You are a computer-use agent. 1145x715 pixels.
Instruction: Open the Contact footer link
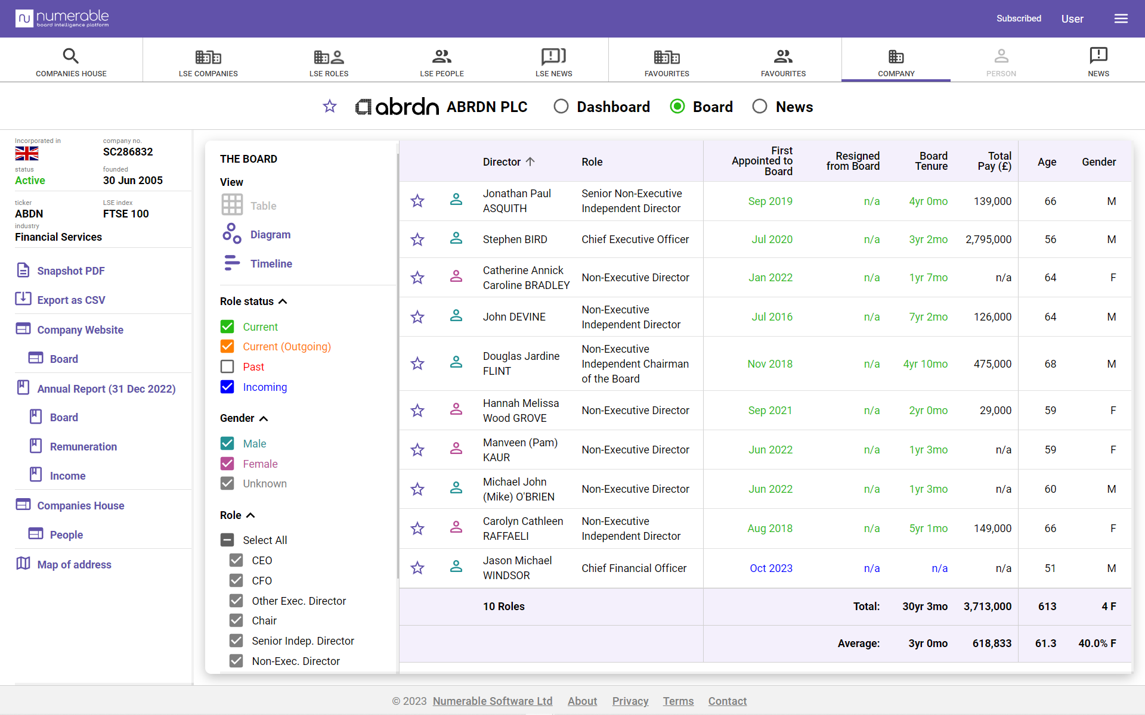coord(727,701)
